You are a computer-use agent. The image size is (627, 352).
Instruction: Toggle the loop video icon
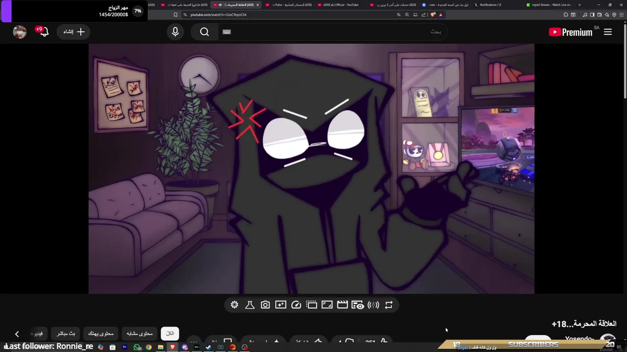[x=389, y=305]
